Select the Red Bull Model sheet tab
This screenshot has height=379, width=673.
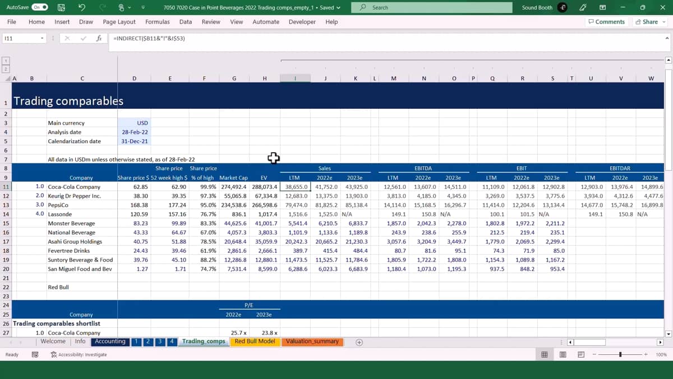tap(255, 341)
